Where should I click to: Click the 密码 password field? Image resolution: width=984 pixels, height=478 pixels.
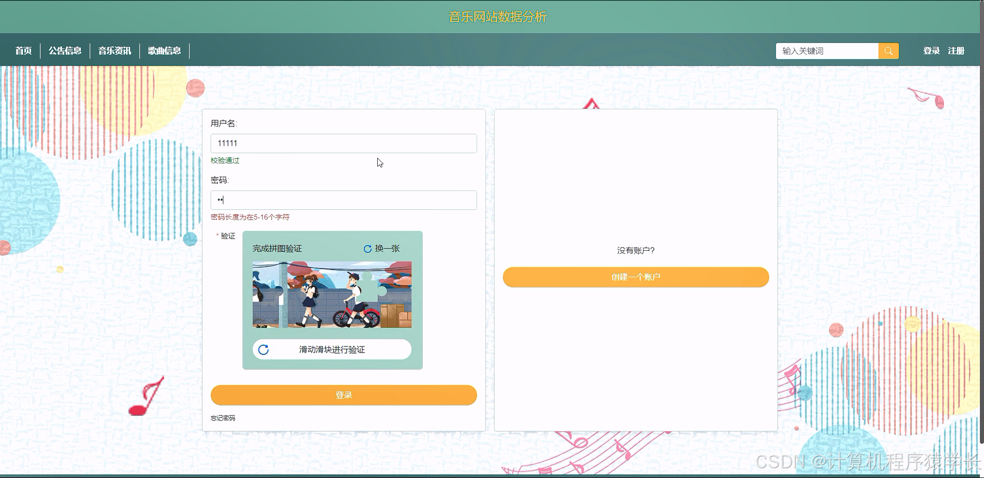coord(343,200)
